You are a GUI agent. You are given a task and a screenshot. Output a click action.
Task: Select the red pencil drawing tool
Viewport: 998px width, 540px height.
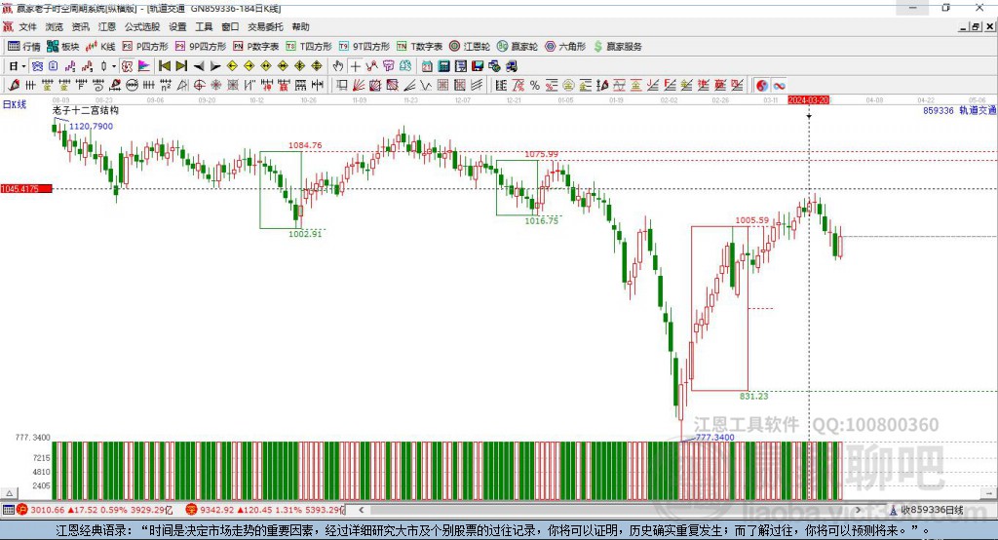click(x=14, y=85)
